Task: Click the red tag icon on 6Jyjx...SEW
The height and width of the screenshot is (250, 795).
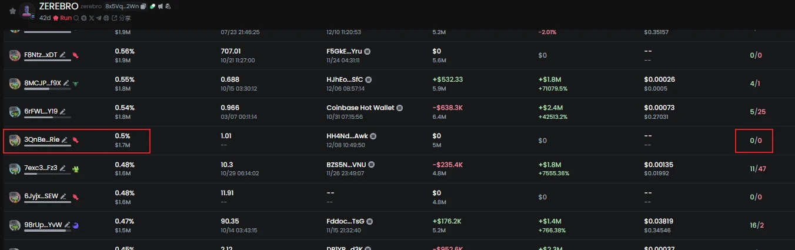Action: coord(75,196)
